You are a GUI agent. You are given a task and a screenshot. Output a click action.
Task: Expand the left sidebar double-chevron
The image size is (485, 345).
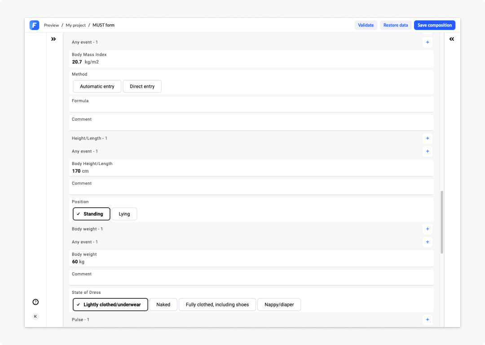[53, 39]
